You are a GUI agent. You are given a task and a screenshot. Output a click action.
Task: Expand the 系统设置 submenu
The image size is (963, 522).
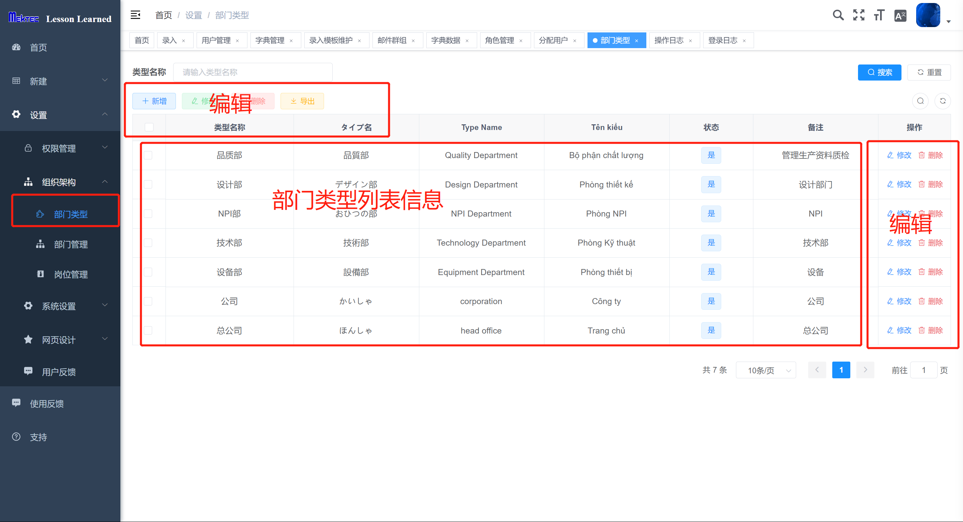click(x=60, y=306)
